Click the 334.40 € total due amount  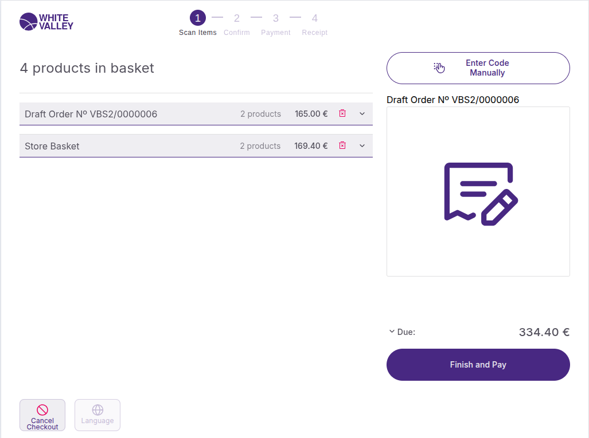click(544, 332)
